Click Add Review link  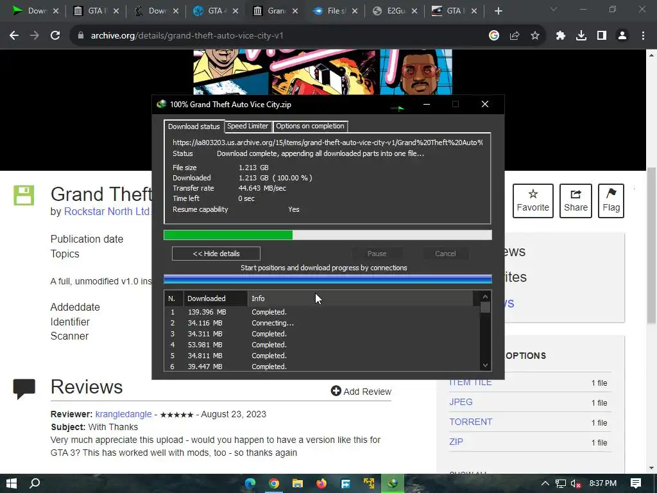361,391
